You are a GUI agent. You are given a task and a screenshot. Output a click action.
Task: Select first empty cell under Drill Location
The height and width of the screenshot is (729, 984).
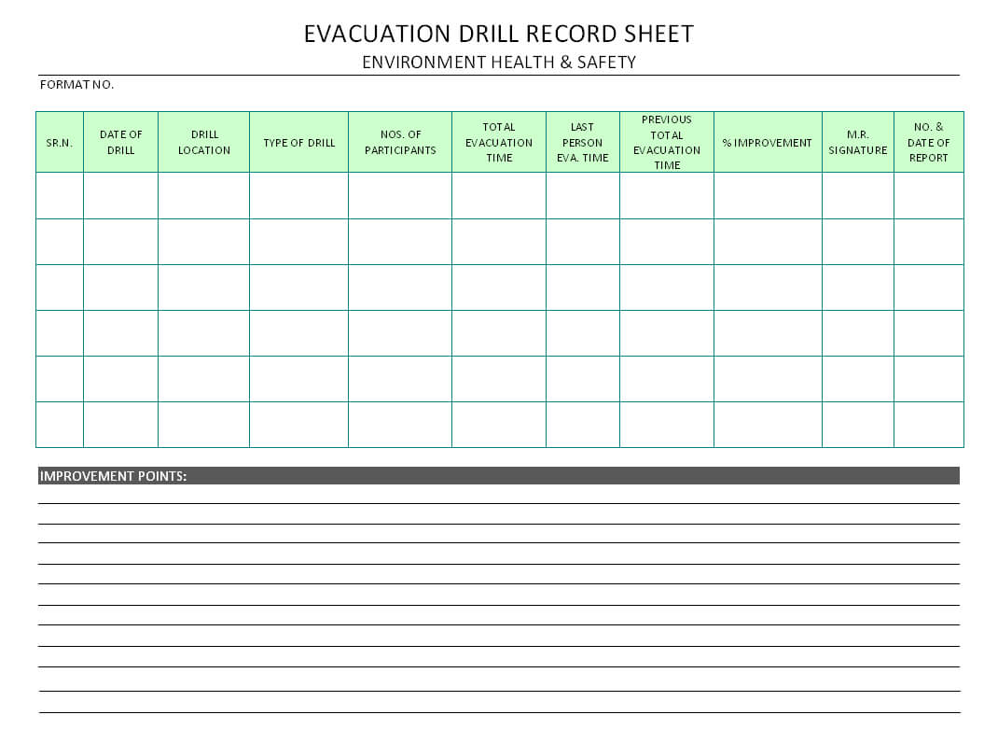pos(203,196)
